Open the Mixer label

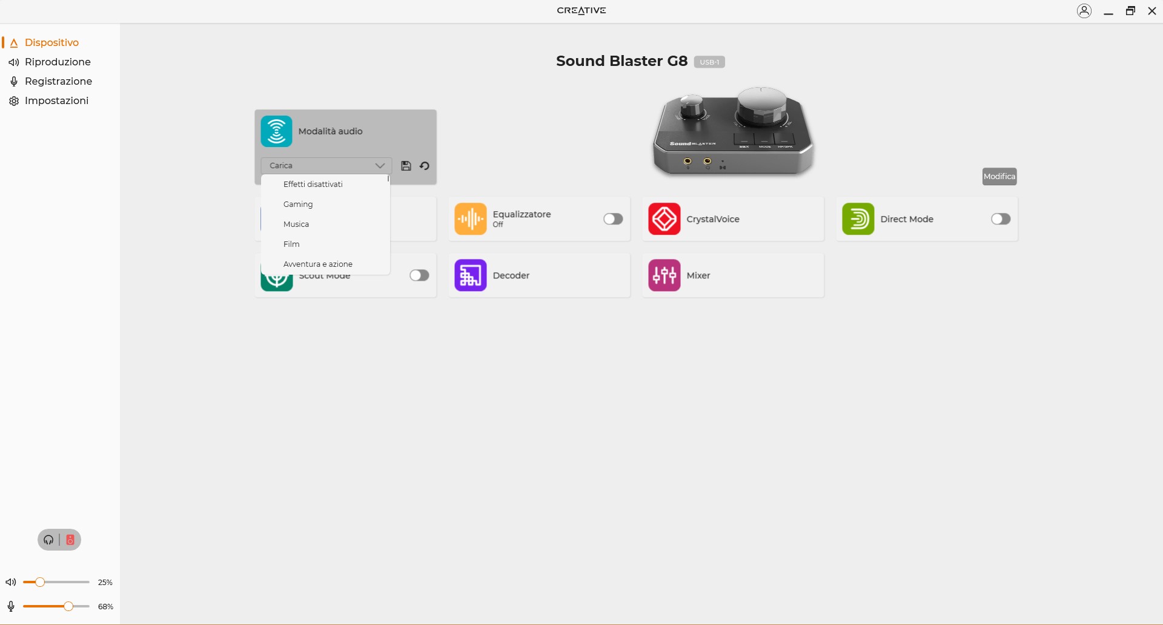click(698, 275)
